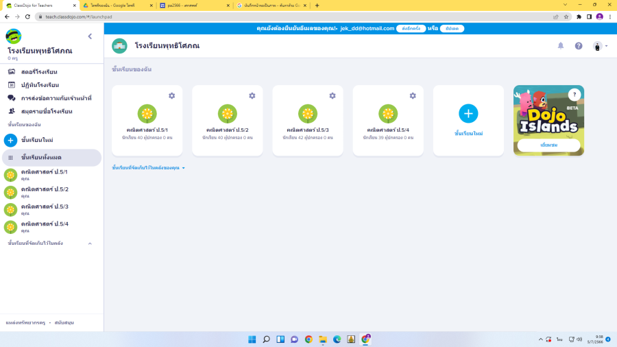
Task: Open แหล่งทรัพยากรครู link
Action: click(25, 322)
